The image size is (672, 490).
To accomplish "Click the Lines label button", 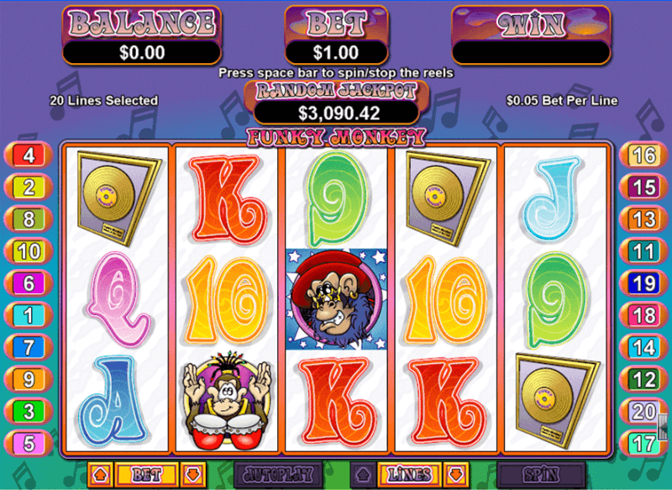I will (x=409, y=475).
